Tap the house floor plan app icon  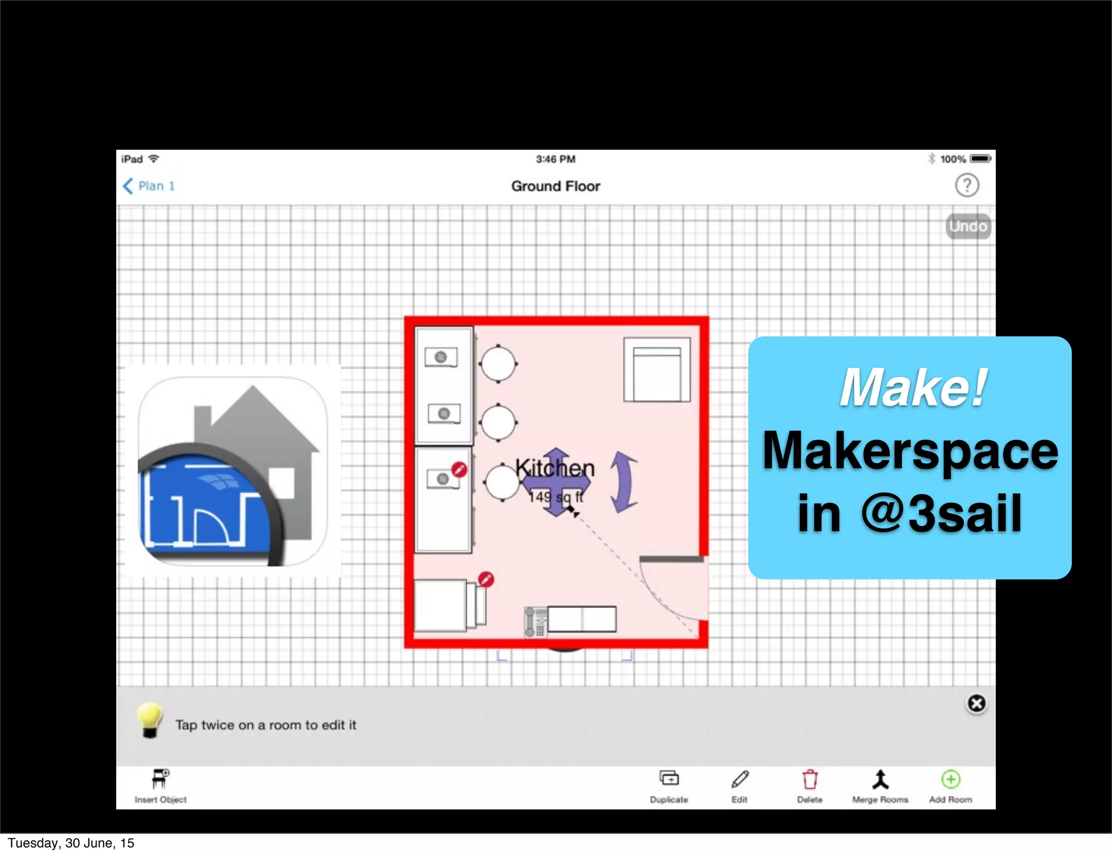[233, 471]
